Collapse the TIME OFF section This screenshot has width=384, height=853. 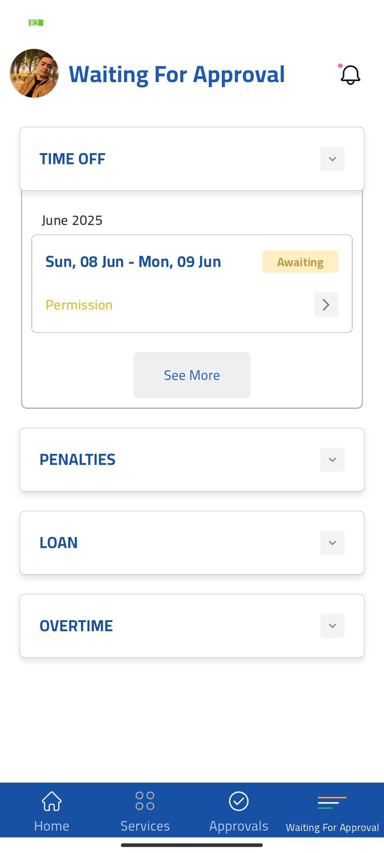[x=332, y=159]
